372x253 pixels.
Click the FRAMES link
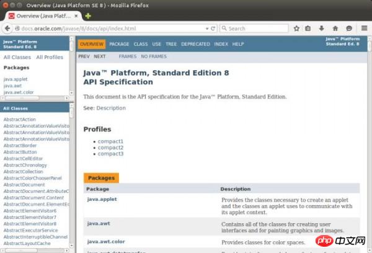(128, 56)
